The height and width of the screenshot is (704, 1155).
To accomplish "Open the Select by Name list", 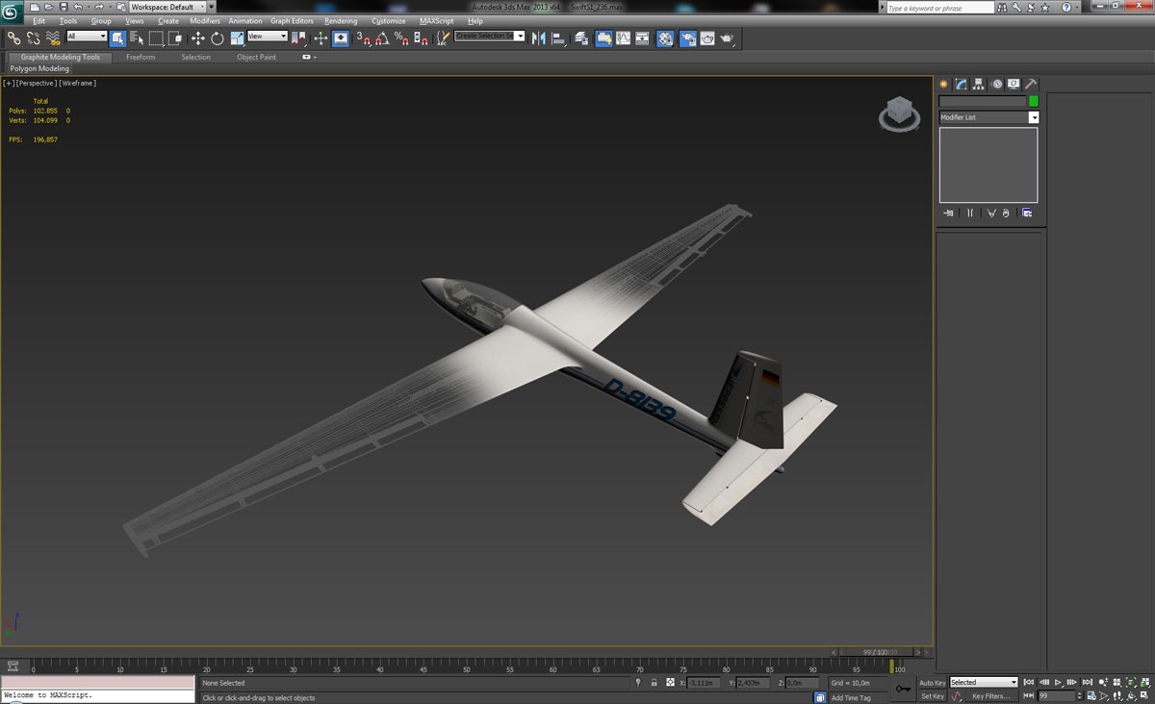I will tap(137, 38).
